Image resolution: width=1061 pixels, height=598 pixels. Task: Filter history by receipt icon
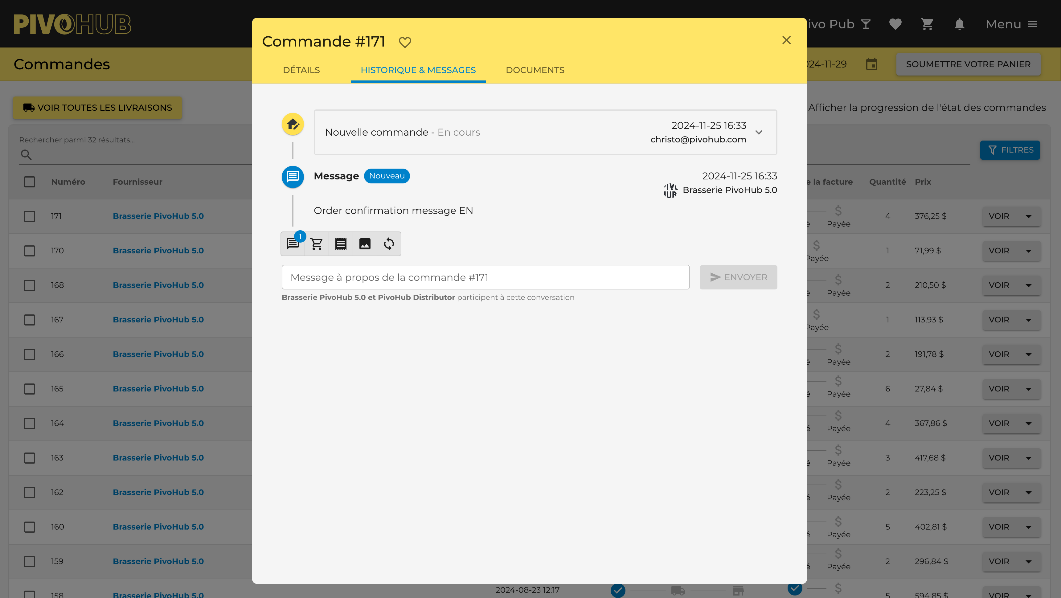(341, 244)
